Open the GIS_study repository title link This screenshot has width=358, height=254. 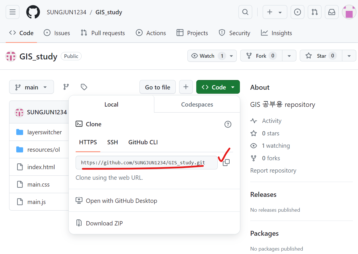[x=38, y=56]
